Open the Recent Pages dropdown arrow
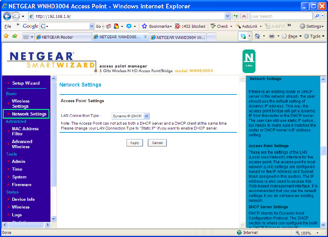 tap(23, 17)
